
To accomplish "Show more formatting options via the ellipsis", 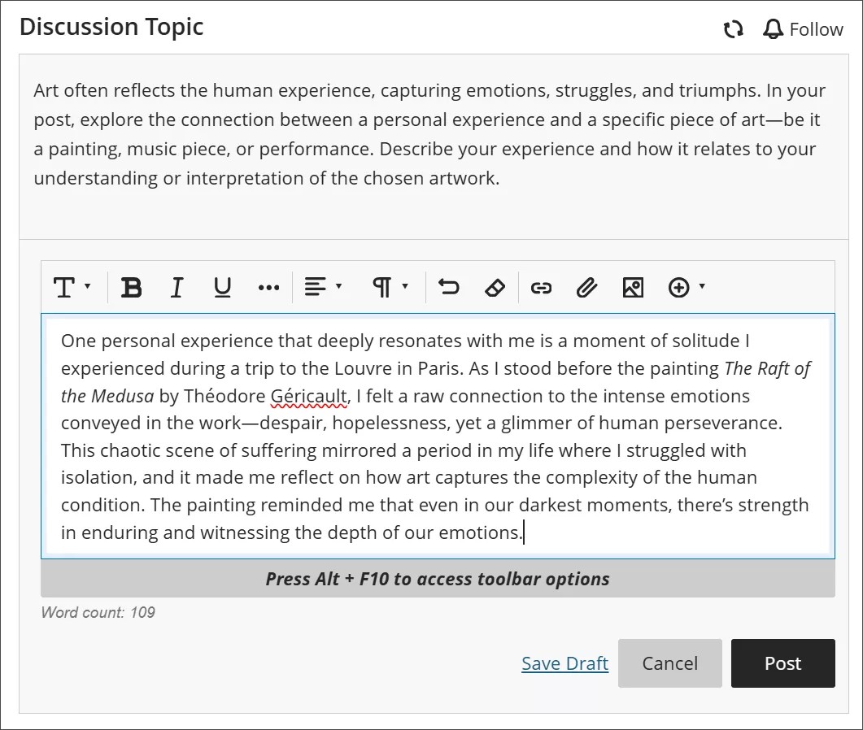I will [x=268, y=287].
